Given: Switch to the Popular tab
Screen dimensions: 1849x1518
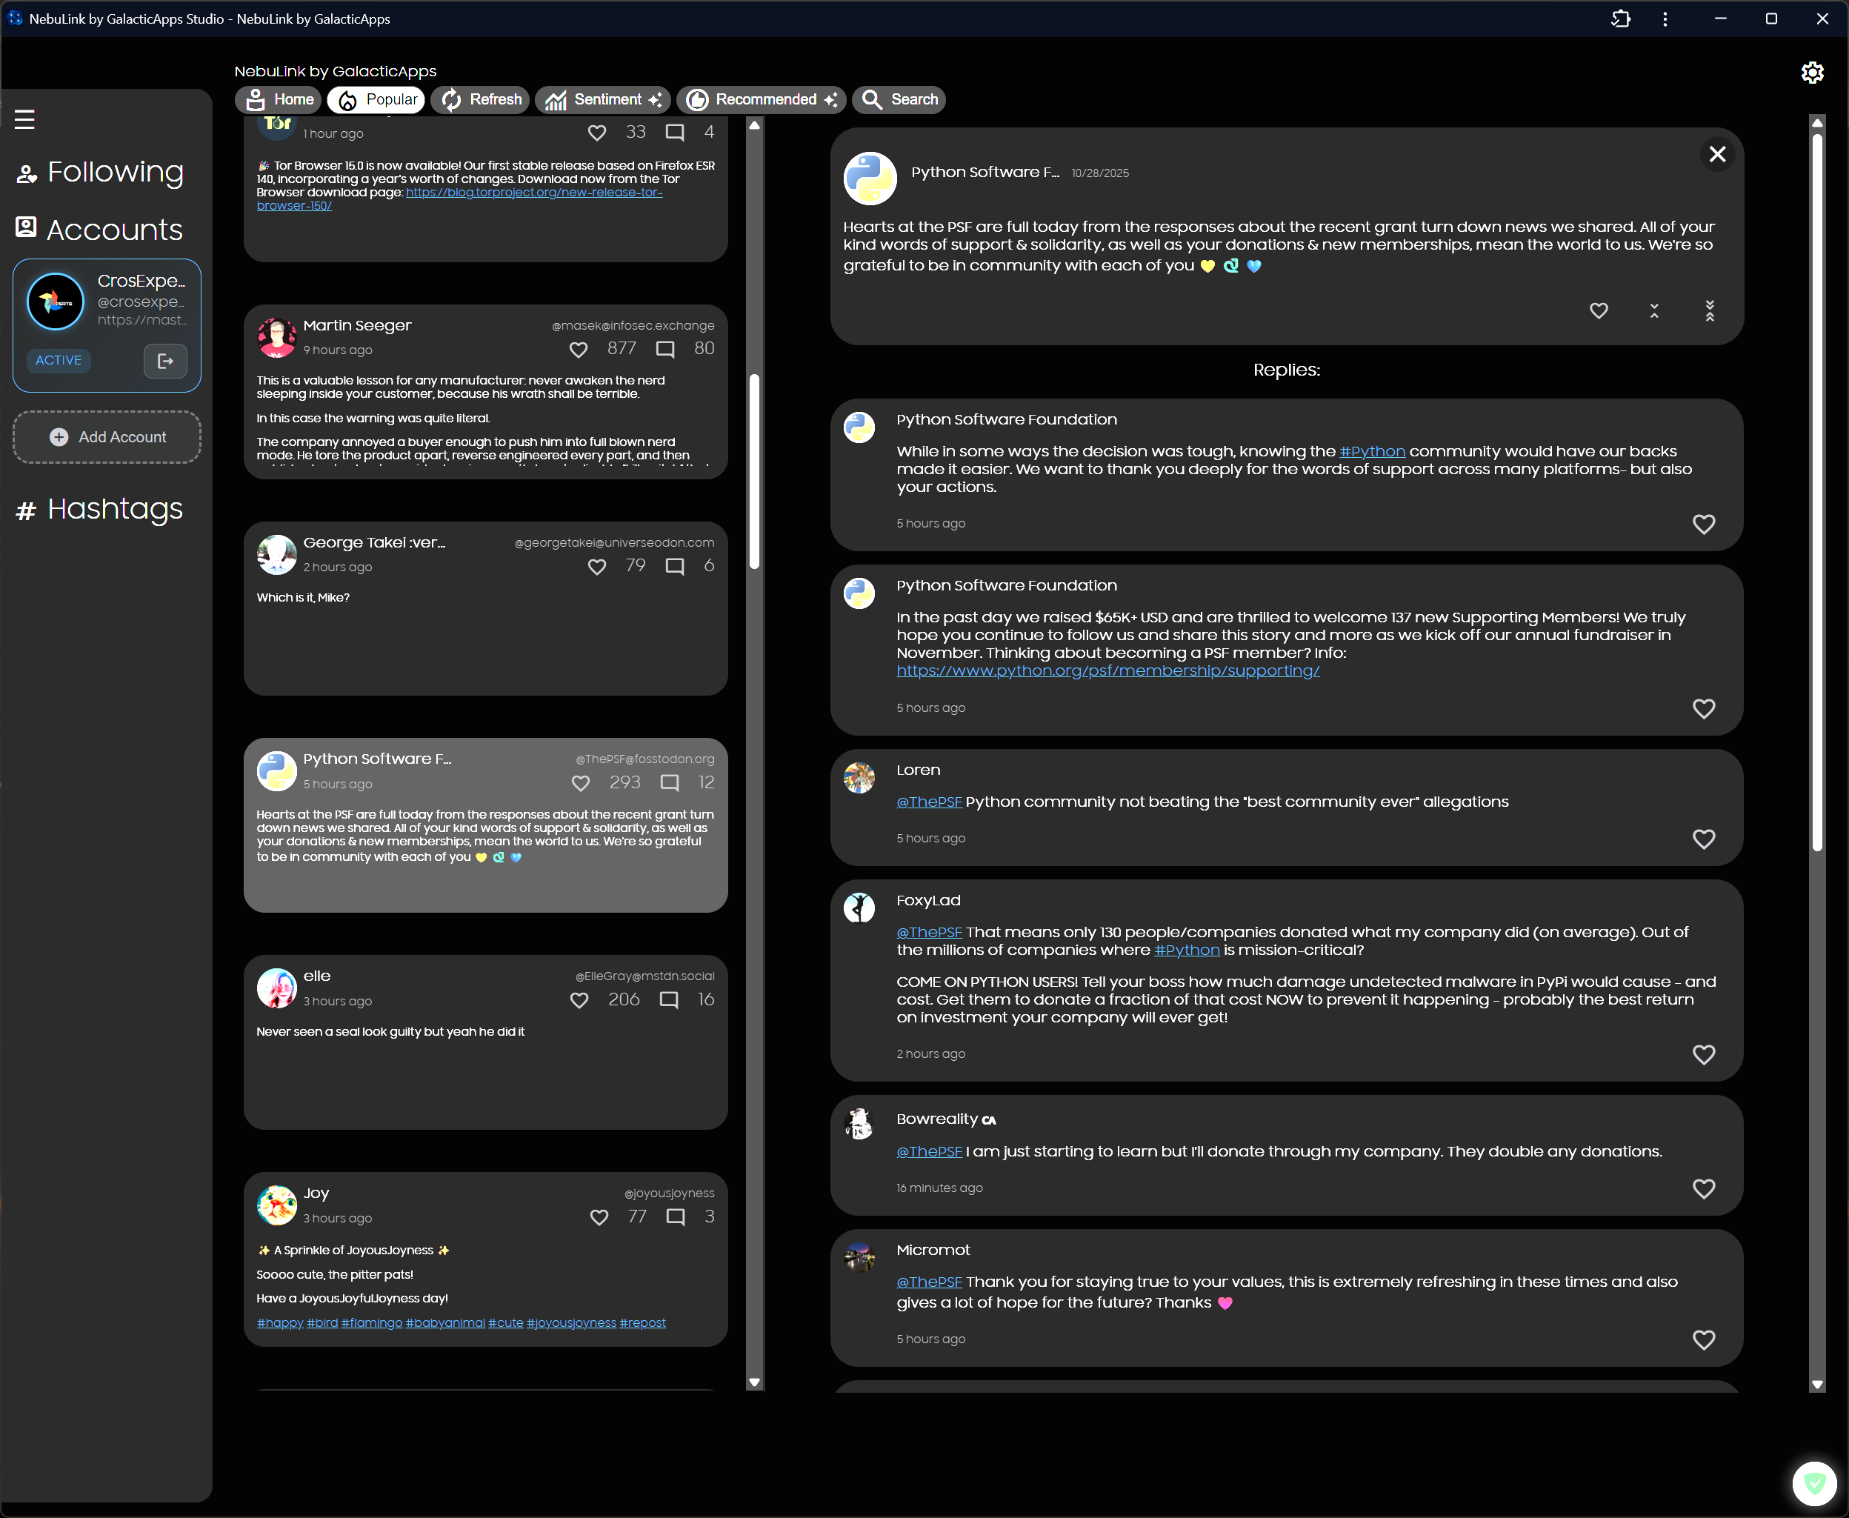Looking at the screenshot, I should [377, 100].
